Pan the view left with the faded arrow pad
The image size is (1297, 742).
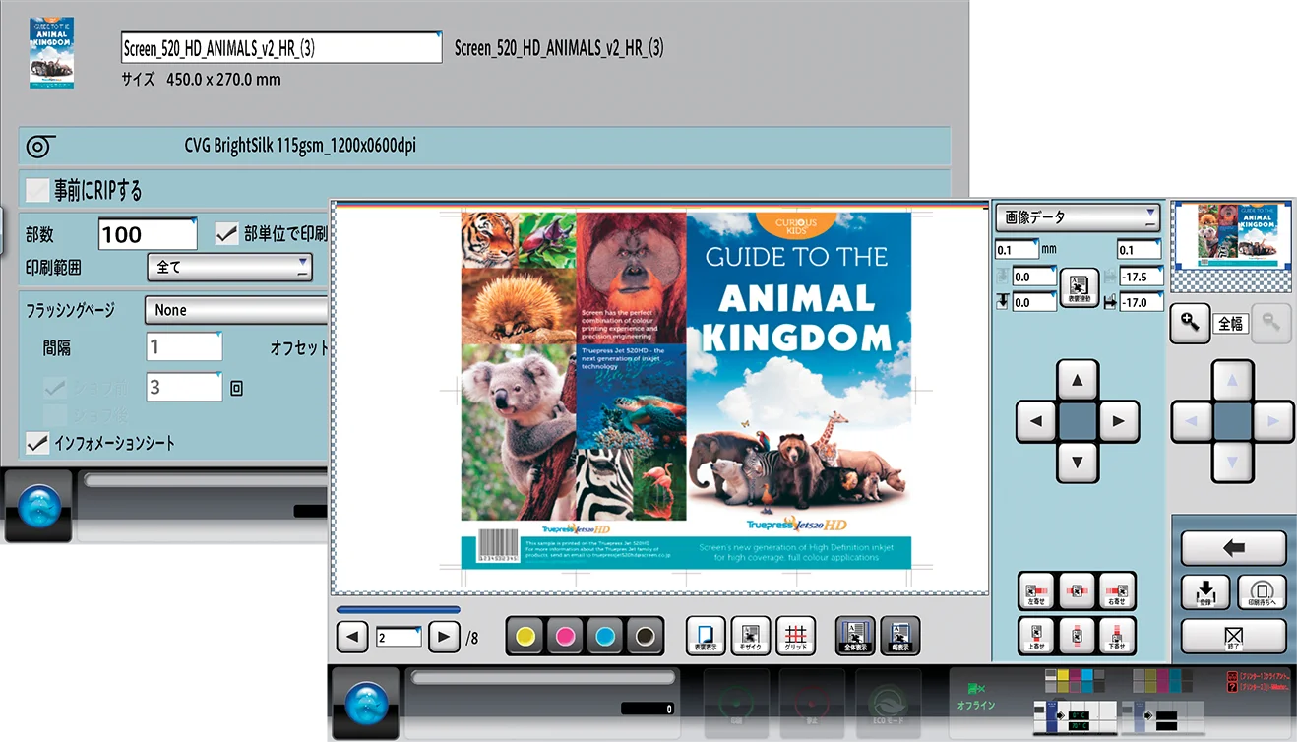tap(1192, 421)
